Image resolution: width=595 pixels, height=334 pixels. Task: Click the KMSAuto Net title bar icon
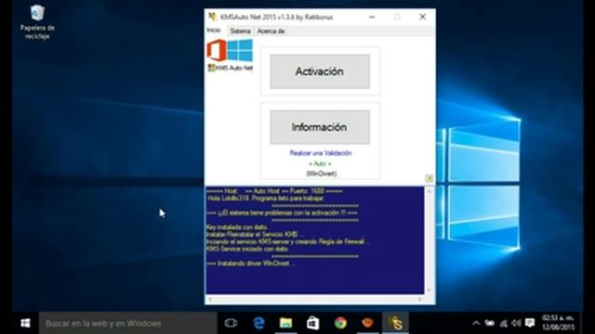tap(212, 17)
